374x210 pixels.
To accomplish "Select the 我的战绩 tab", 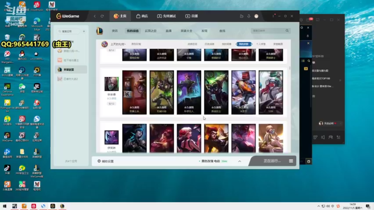I will (133, 31).
